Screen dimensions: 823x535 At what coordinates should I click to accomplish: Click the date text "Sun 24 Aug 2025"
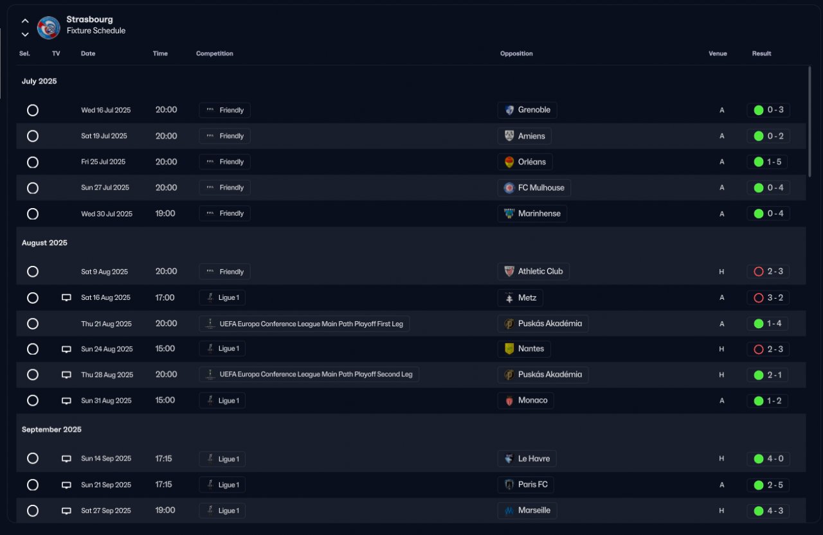(107, 349)
